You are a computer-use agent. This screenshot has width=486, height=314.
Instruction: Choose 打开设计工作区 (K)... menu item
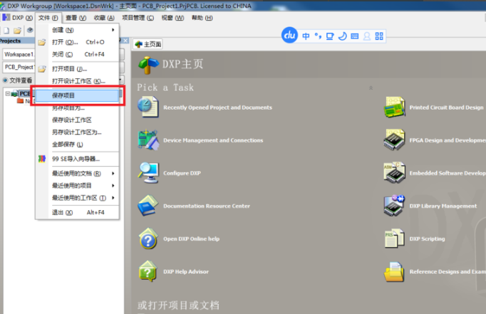[x=77, y=81]
